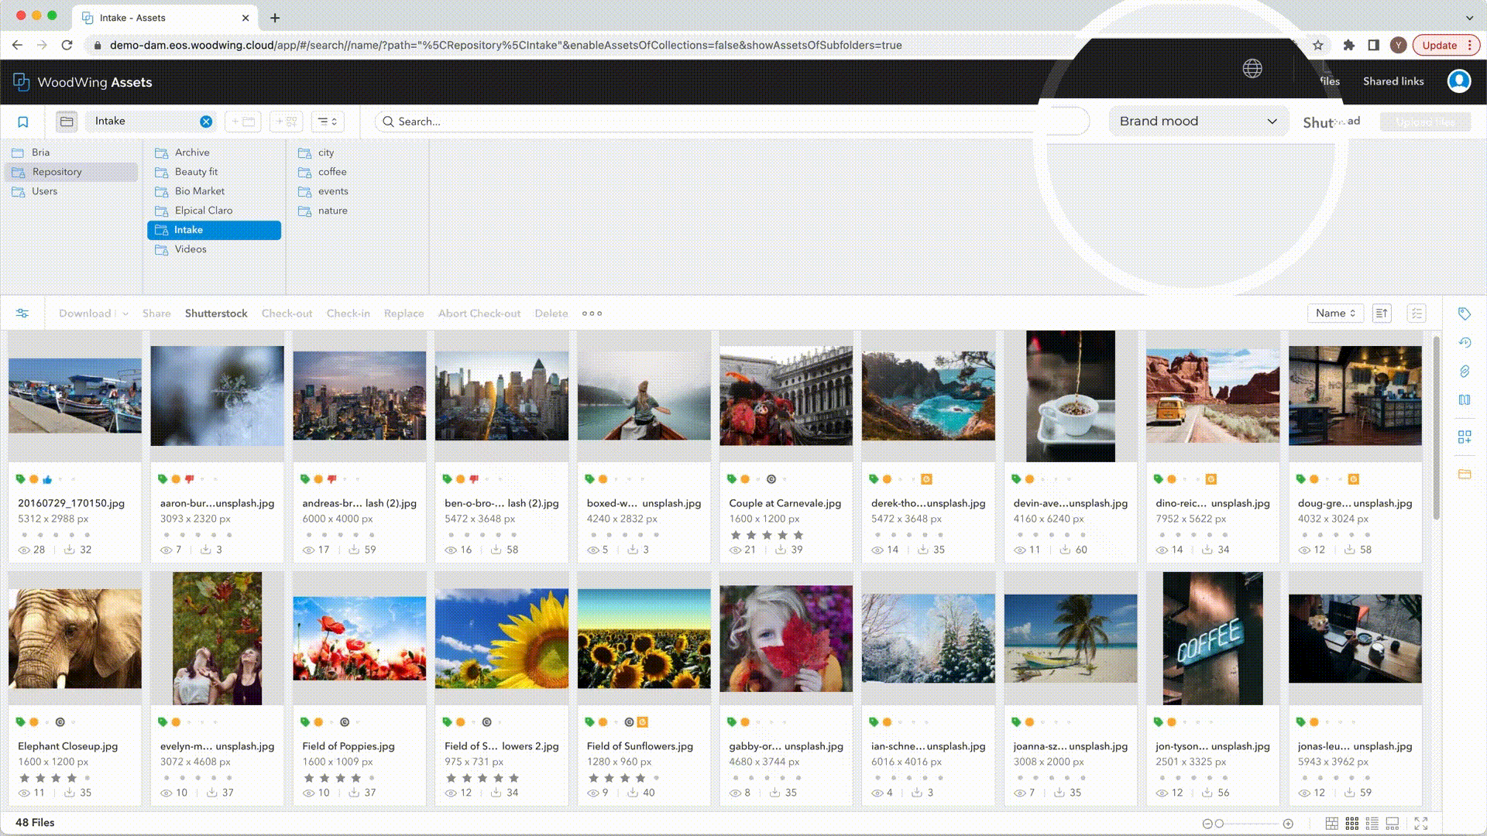Click the Check-in button in toolbar

(x=347, y=313)
